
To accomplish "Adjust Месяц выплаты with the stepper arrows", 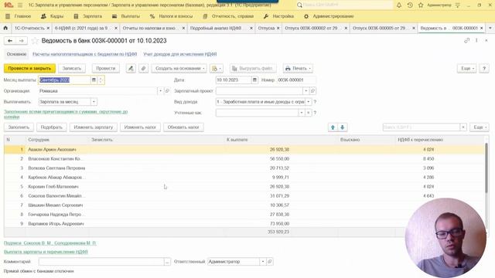I will click(x=101, y=80).
